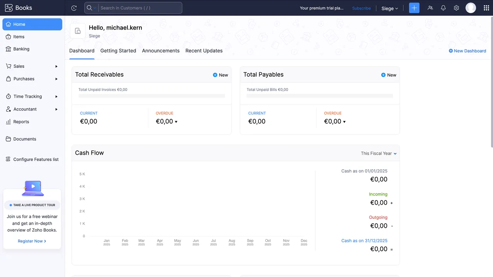Click the Zoho Books logo icon
The image size is (493, 277).
pos(8,8)
